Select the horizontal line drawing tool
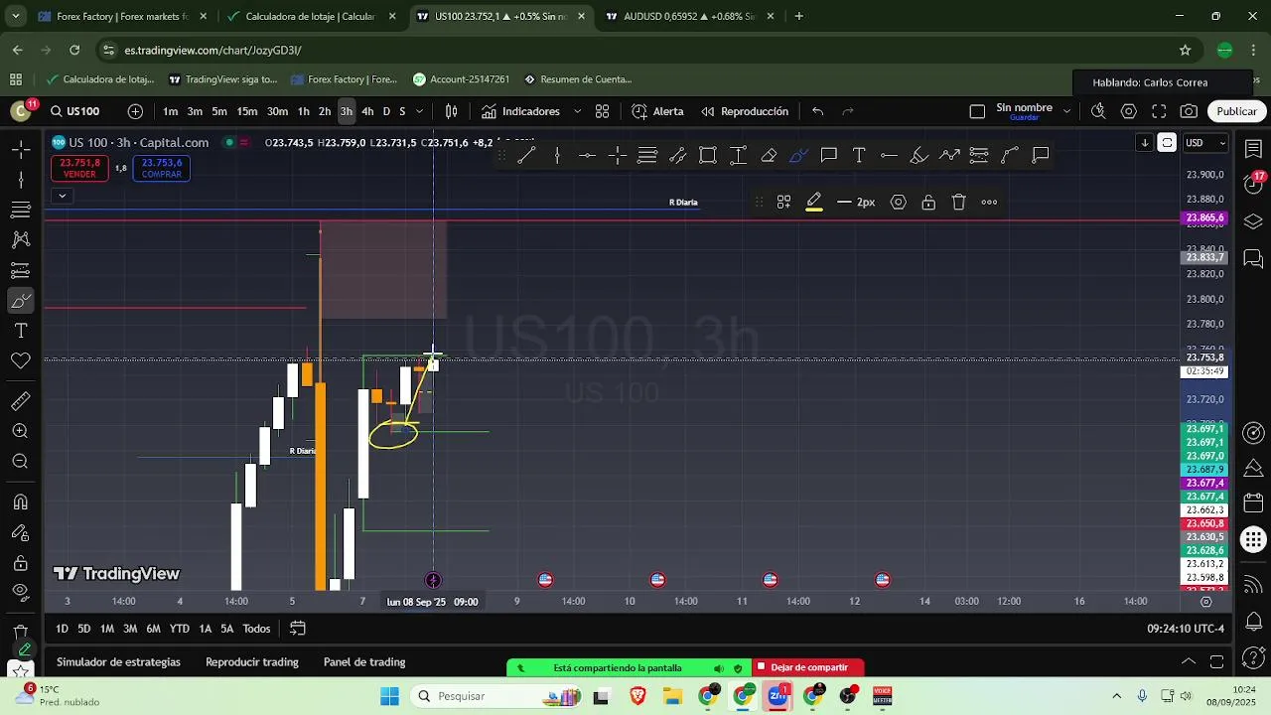This screenshot has width=1271, height=715. [587, 155]
